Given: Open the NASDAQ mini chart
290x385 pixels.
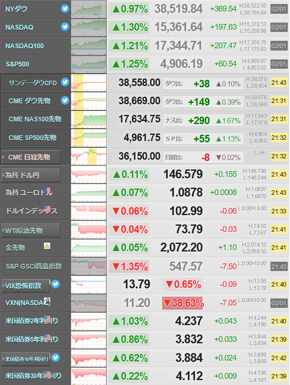Looking at the screenshot, I should pyautogui.click(x=89, y=27).
